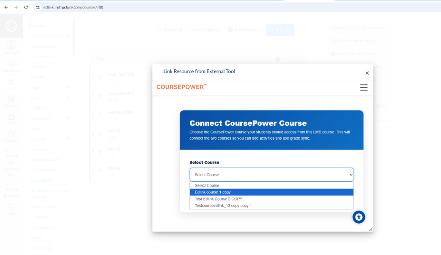
Task: Click the COURSEPOWER logo
Action: 181,87
